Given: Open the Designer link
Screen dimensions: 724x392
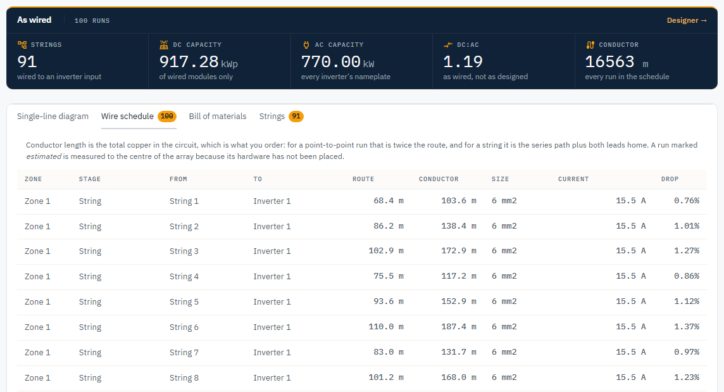Looking at the screenshot, I should 687,20.
